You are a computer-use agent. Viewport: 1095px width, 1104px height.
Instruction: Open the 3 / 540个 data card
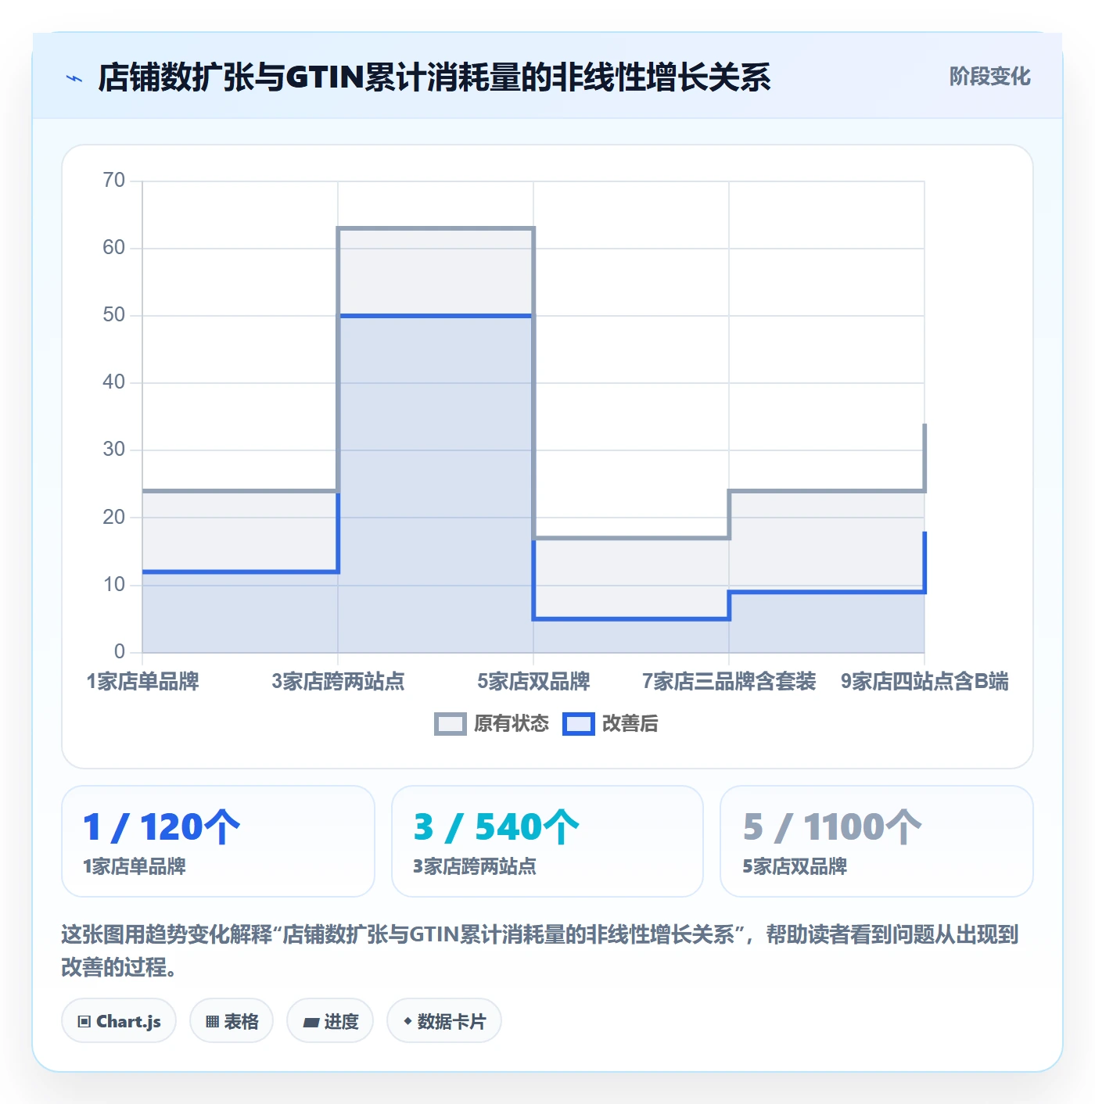click(547, 841)
